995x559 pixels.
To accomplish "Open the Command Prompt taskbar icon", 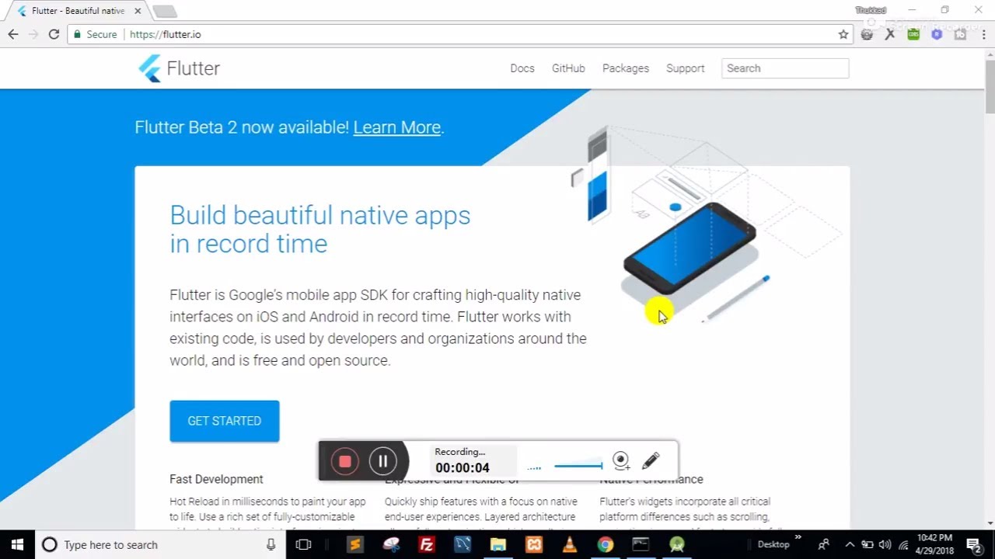I will [x=641, y=544].
